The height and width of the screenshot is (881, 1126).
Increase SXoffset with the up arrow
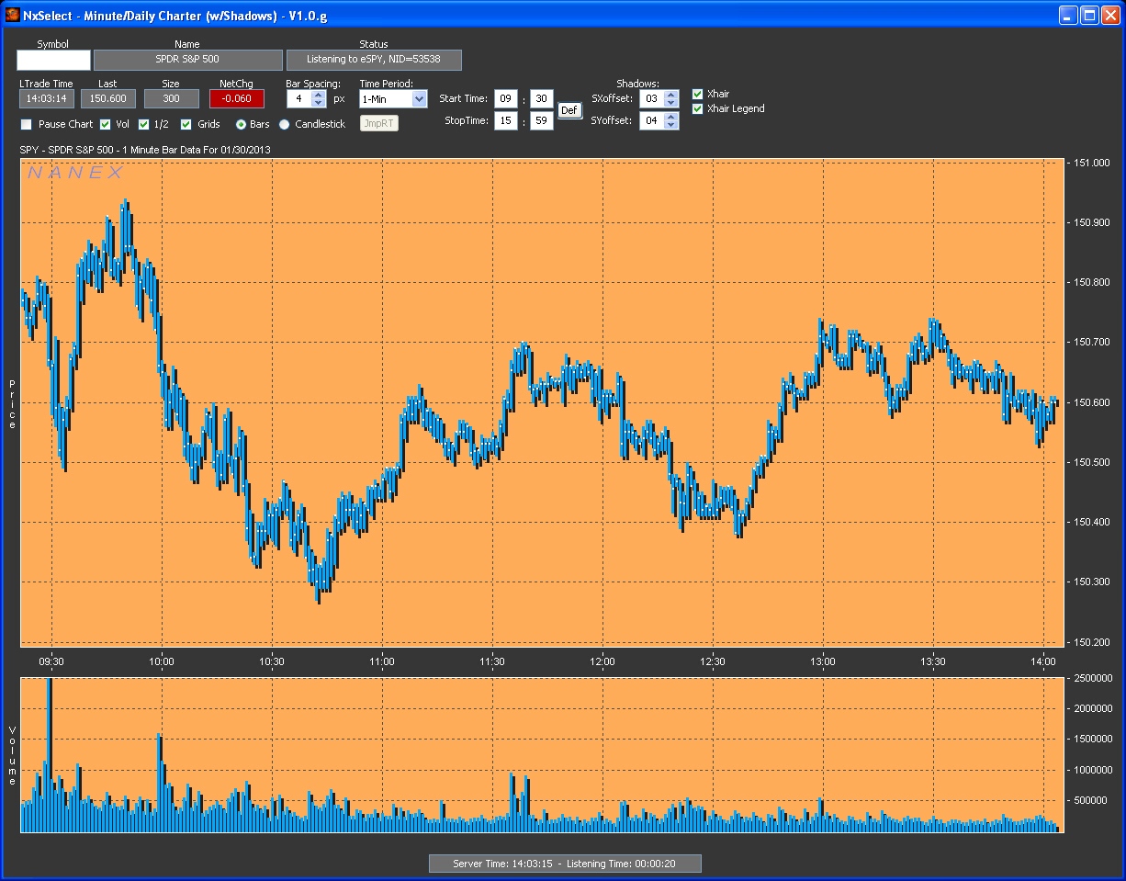671,94
